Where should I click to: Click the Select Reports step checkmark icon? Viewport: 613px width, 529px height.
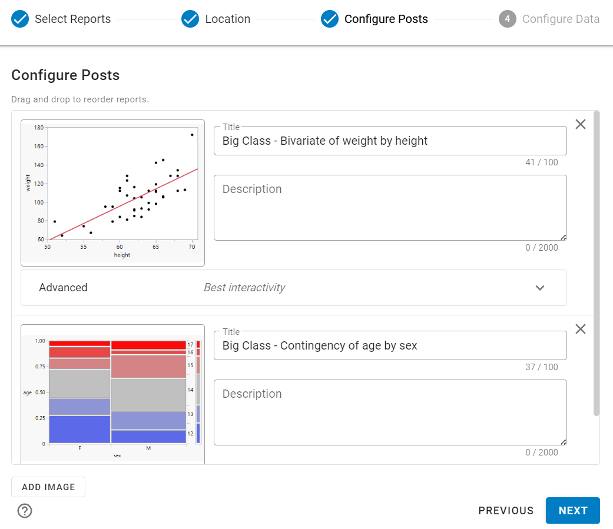(20, 19)
